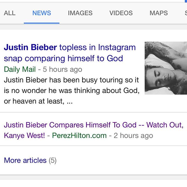Expand the More articles link
The image size is (187, 187).
click(25, 160)
